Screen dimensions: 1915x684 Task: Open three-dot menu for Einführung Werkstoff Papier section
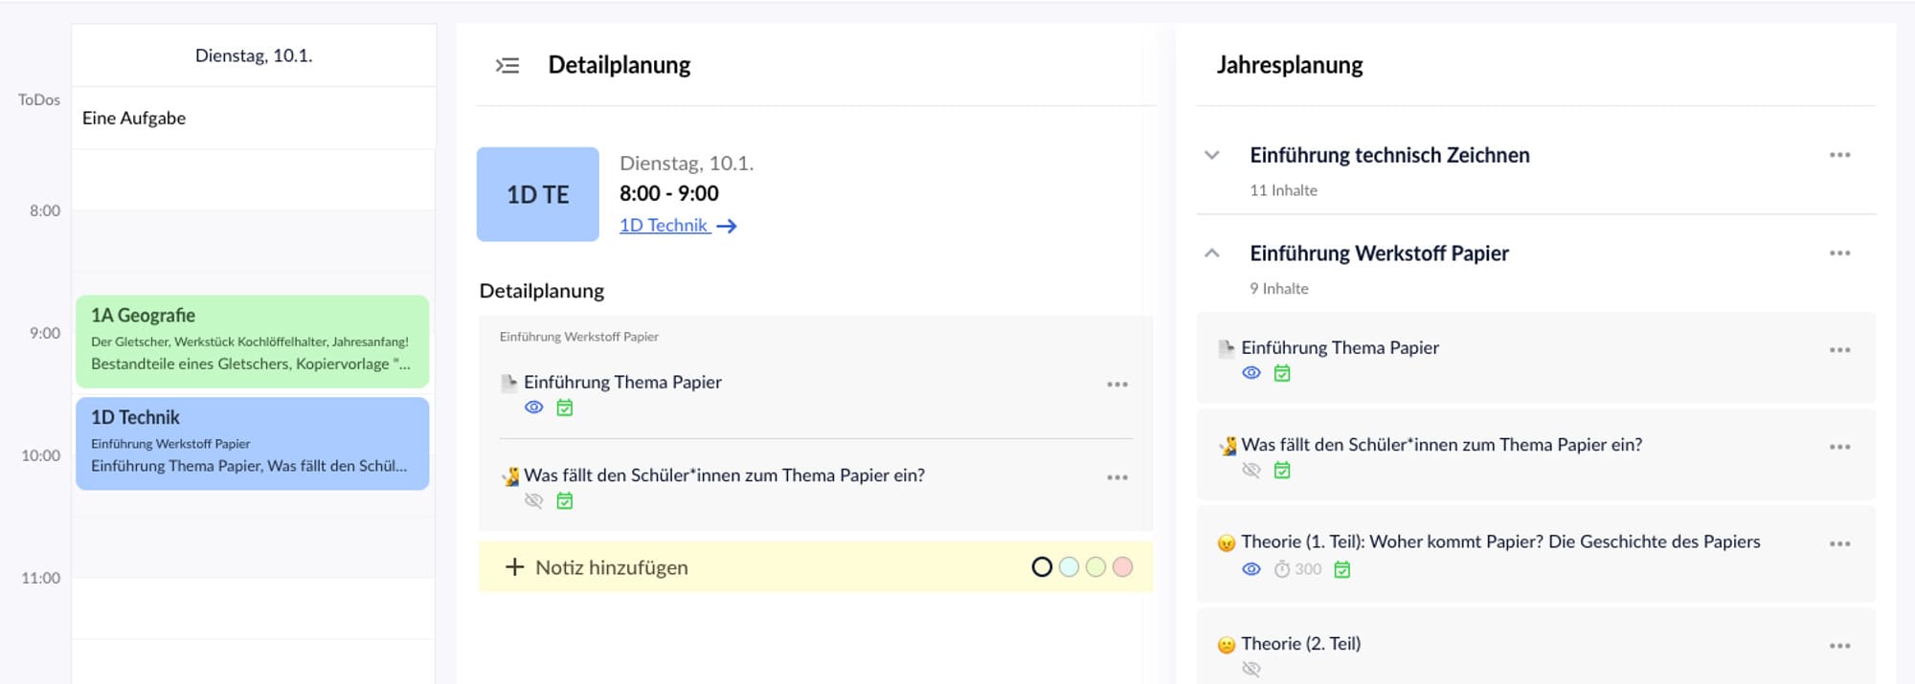[1839, 254]
